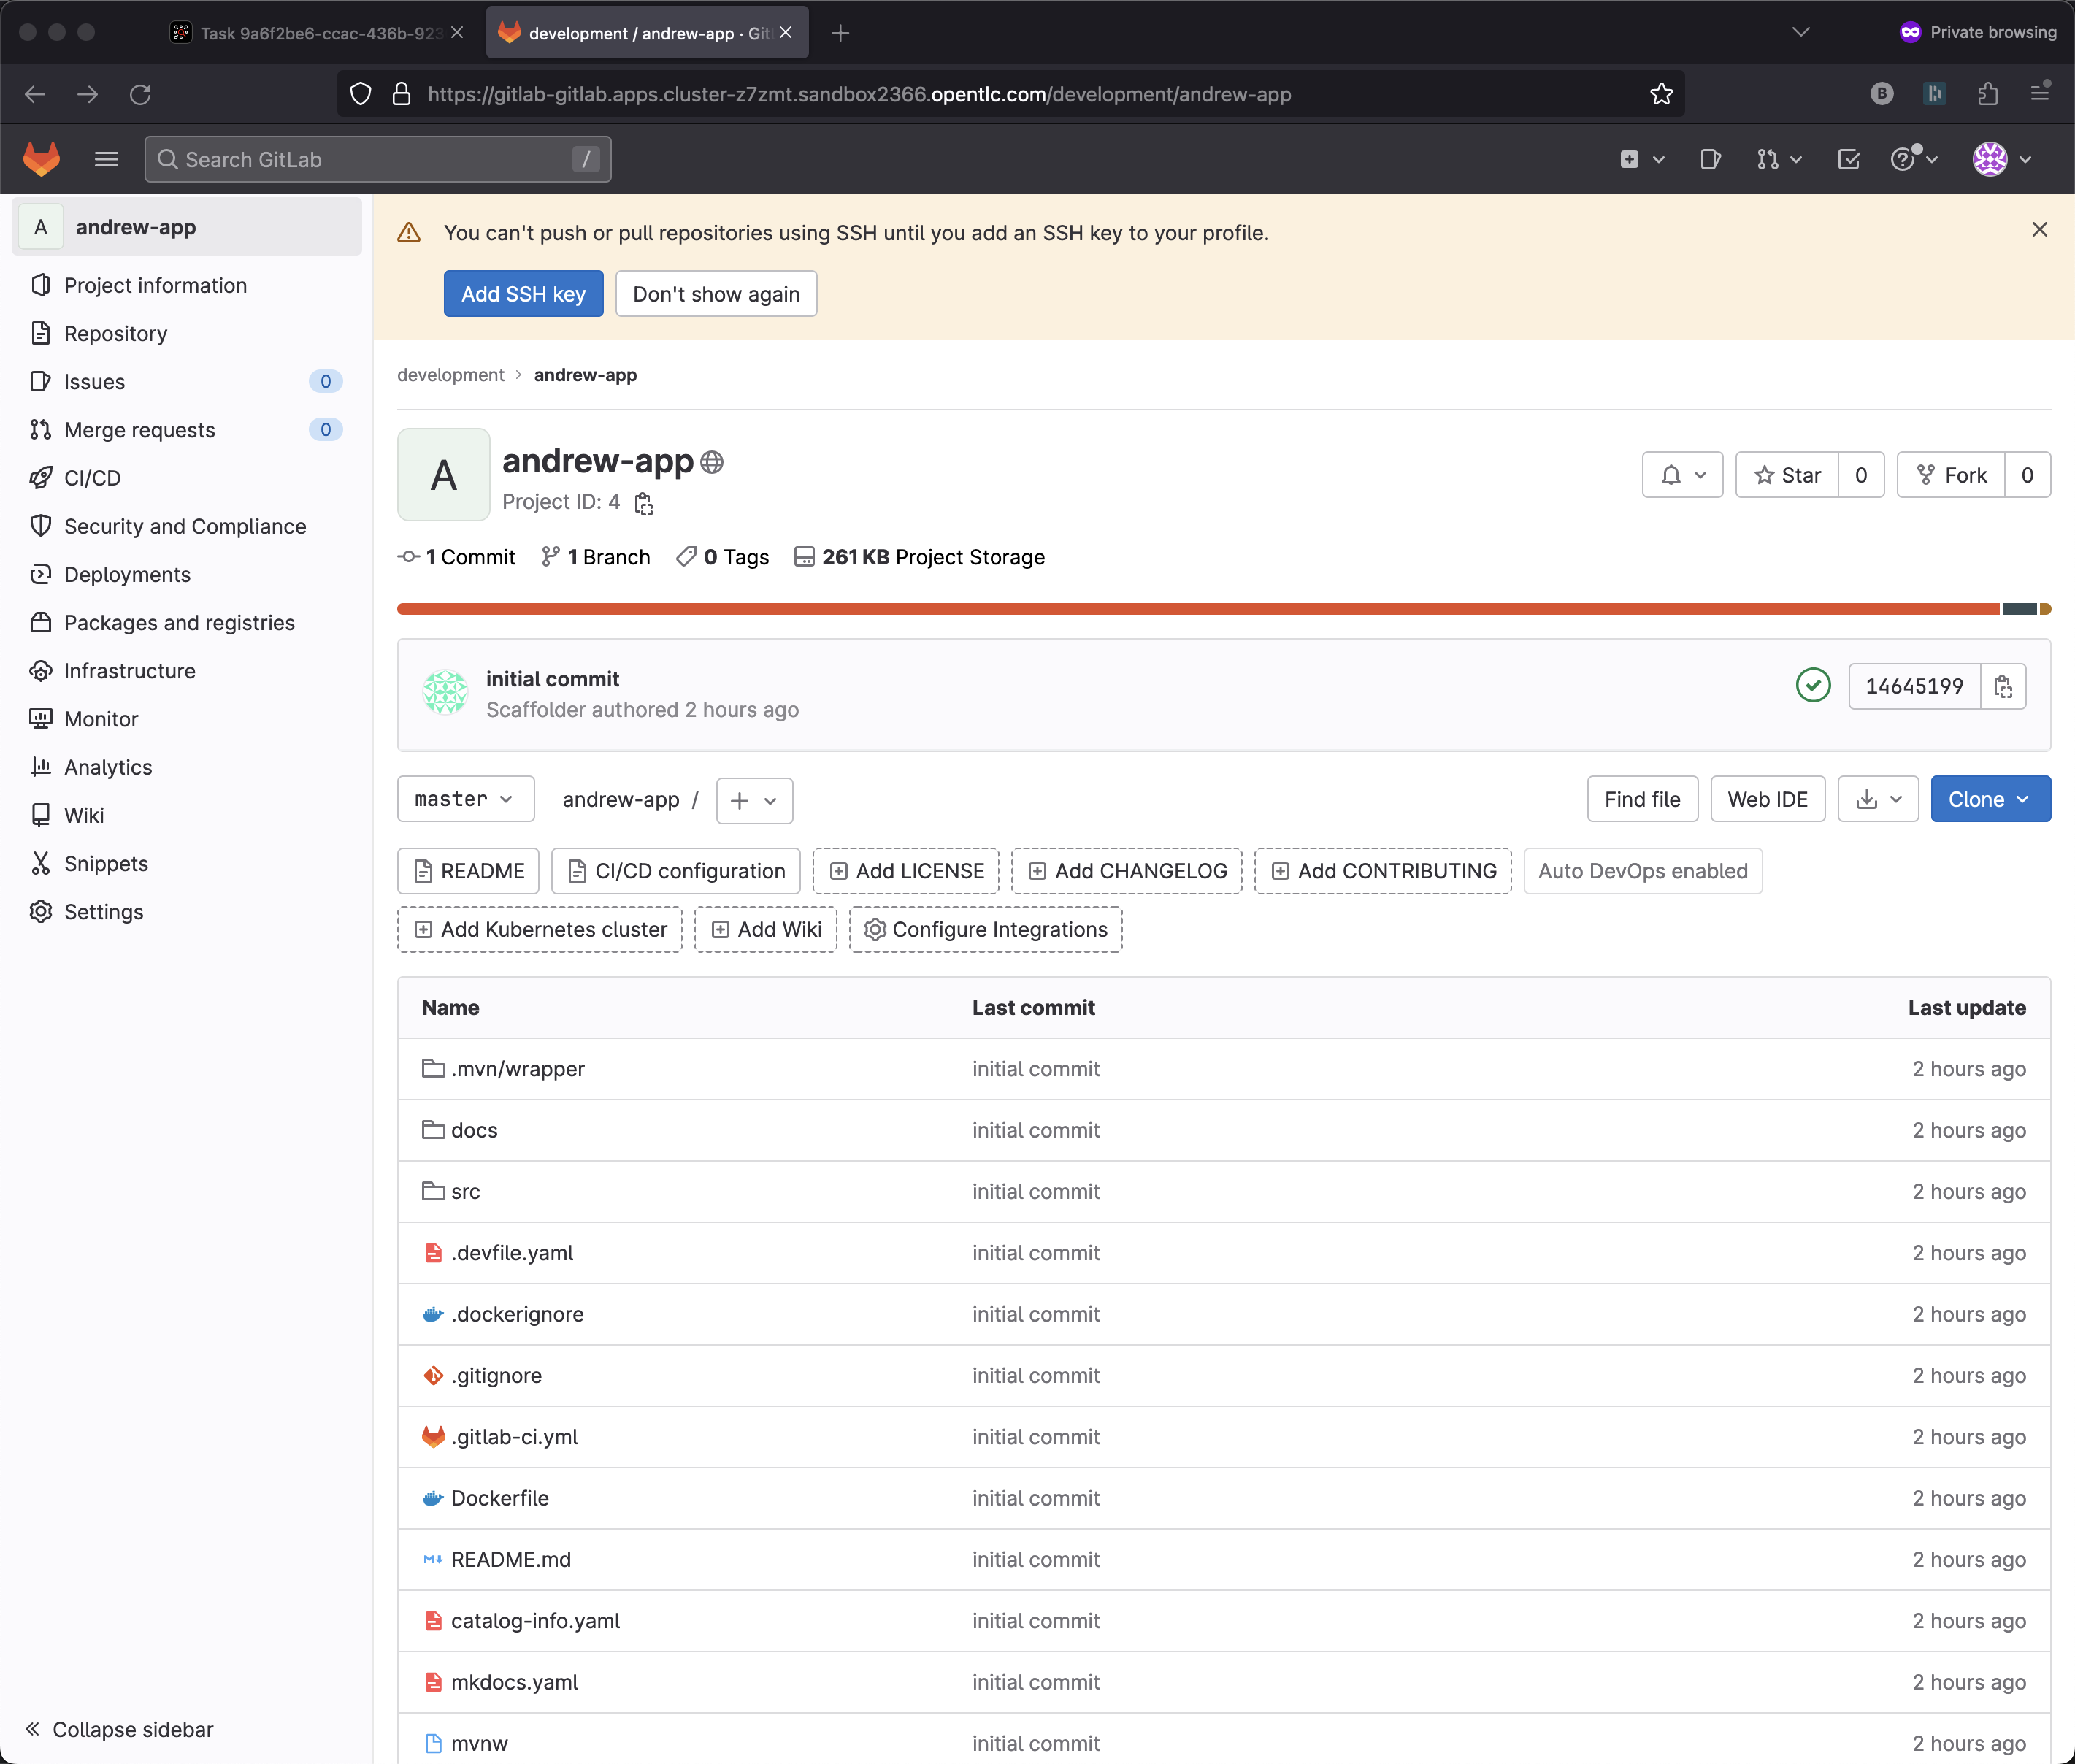Dismiss the SSH key warning banner
The image size is (2075, 1764).
pos(2039,230)
